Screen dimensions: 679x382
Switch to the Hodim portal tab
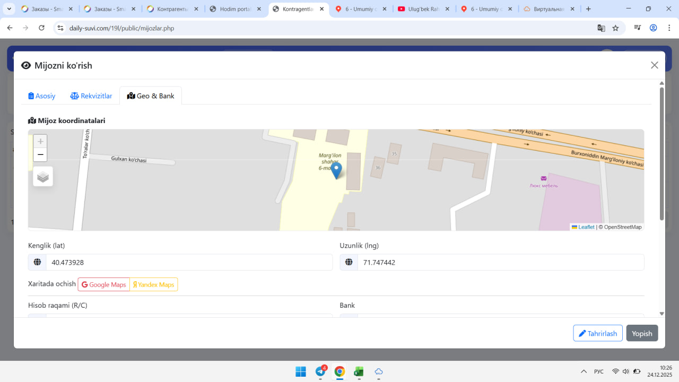coord(236,9)
